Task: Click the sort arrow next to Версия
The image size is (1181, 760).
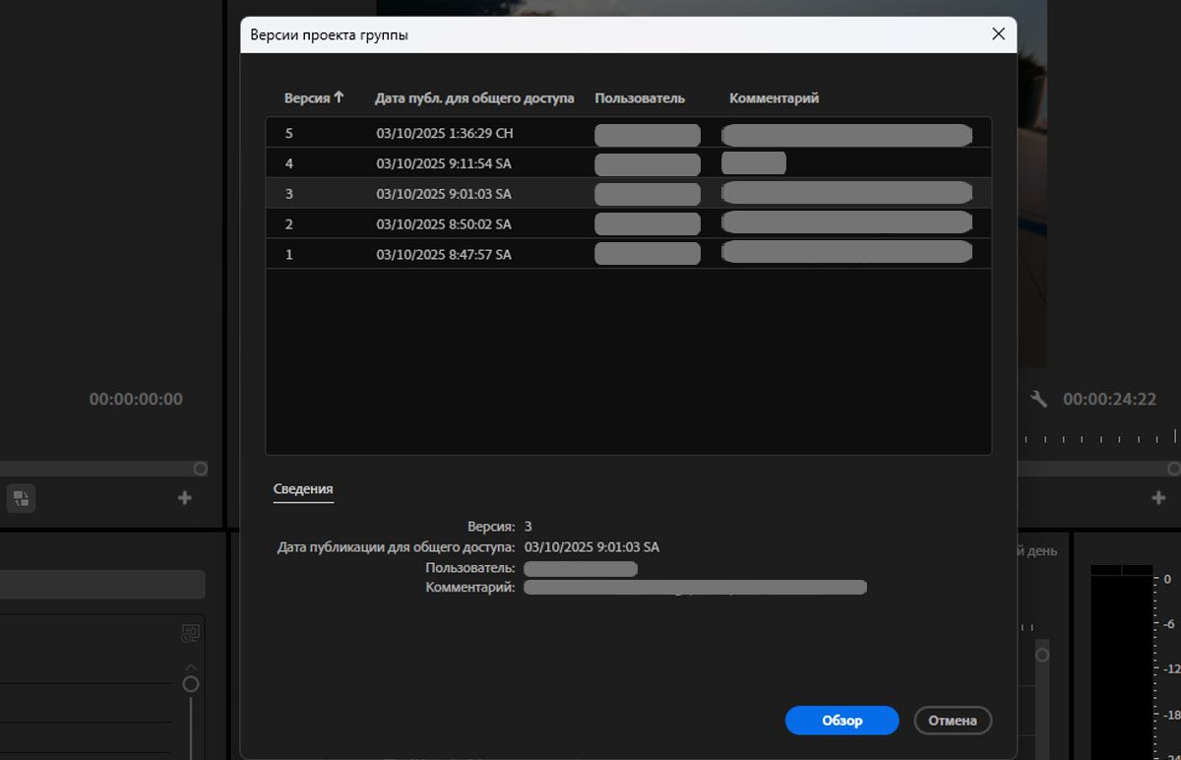Action: pyautogui.click(x=339, y=97)
